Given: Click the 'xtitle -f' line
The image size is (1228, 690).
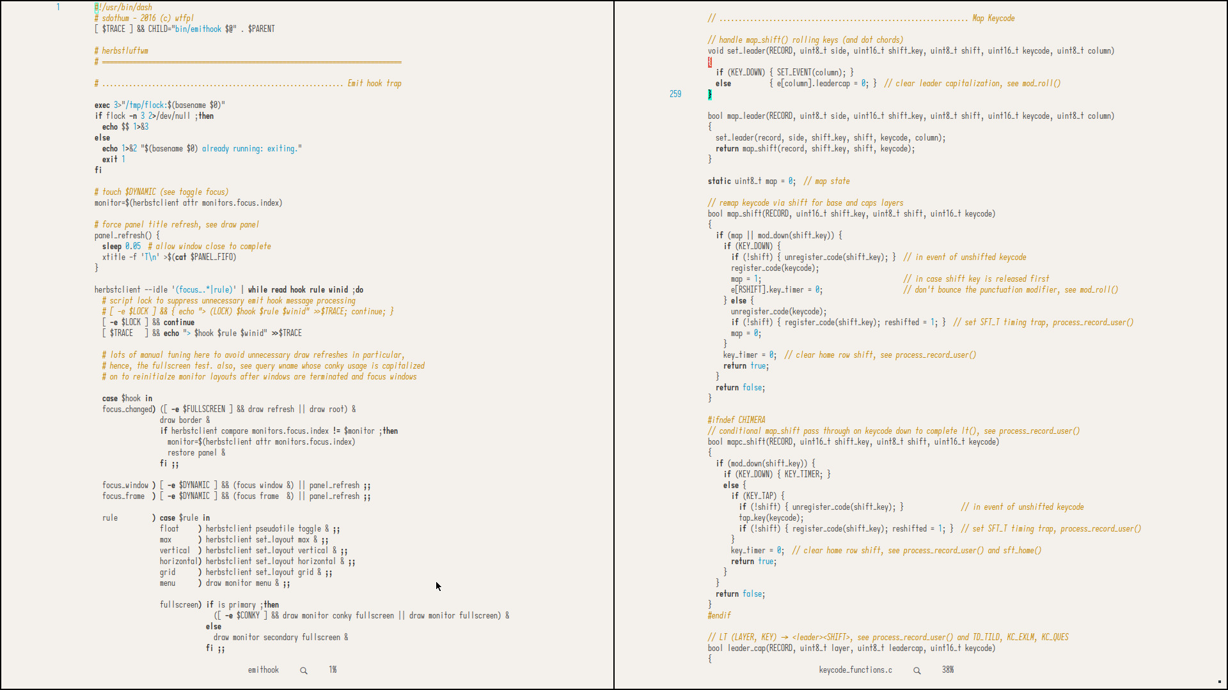Looking at the screenshot, I should point(169,257).
